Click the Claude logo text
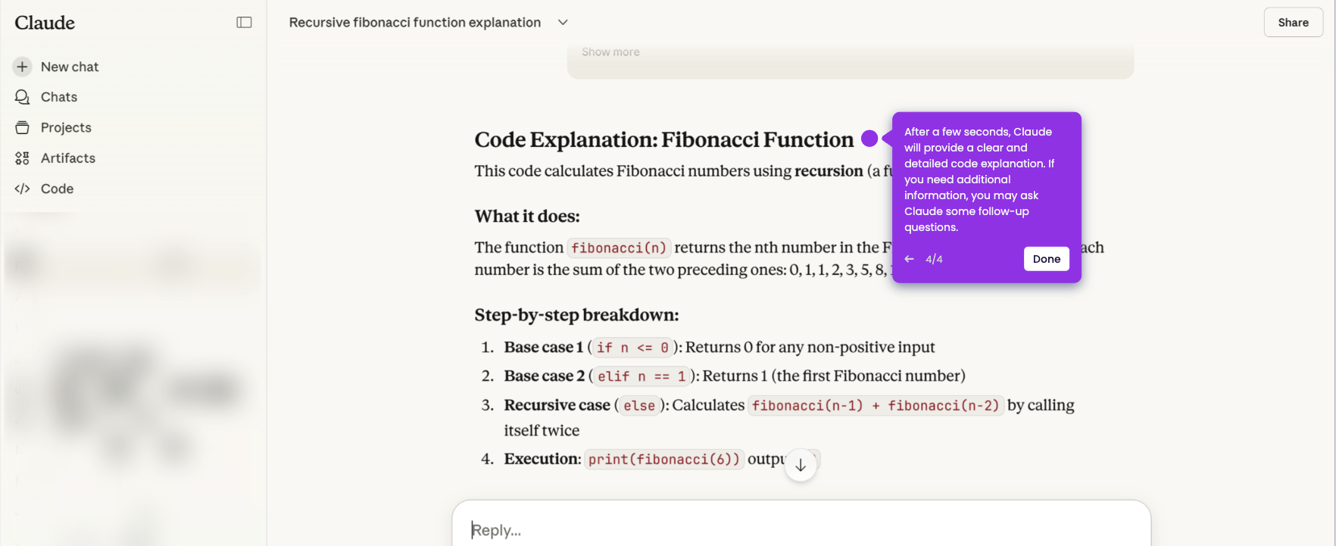The image size is (1336, 546). click(x=45, y=23)
